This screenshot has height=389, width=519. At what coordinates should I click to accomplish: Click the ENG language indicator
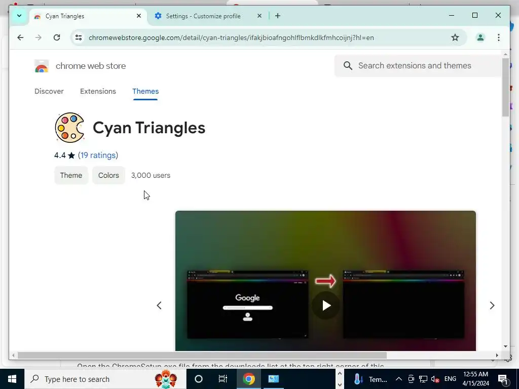coord(450,379)
